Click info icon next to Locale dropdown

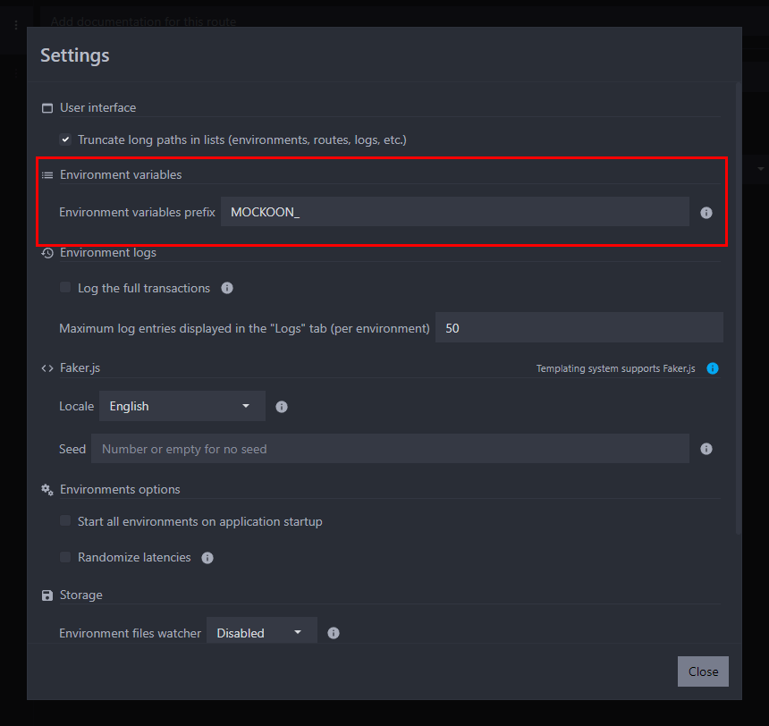point(282,407)
